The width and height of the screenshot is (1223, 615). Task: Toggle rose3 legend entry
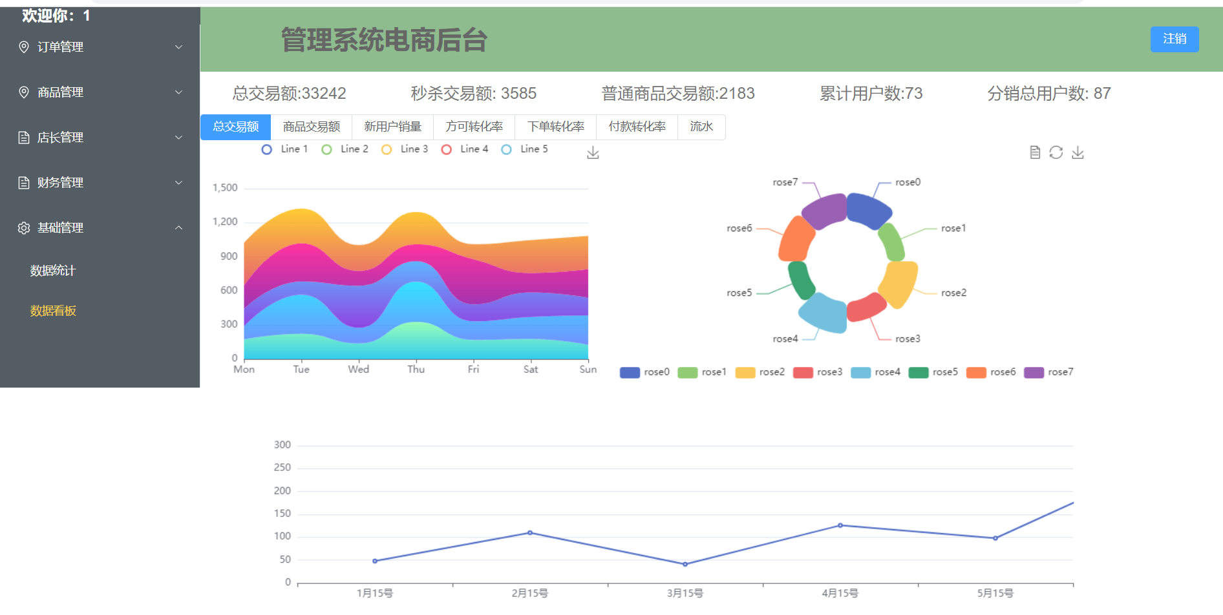818,372
